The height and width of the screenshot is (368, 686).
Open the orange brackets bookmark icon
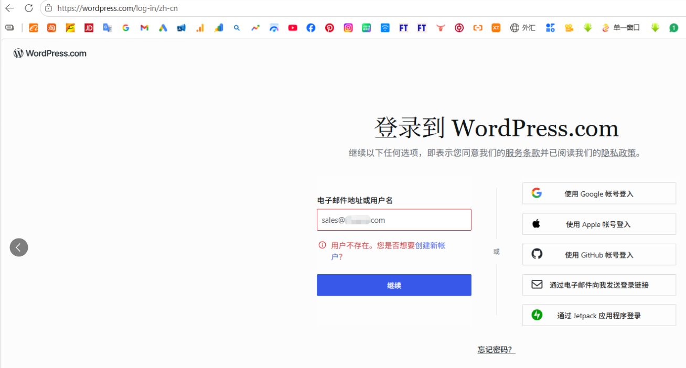click(x=478, y=28)
